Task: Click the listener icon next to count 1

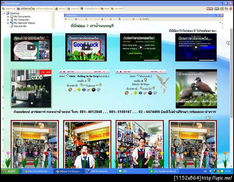Action: coord(89,80)
